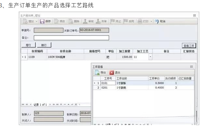Viewport: 221px width, 127px height.
Task: Click the 已汇报数量 column header
Action: tap(186, 78)
